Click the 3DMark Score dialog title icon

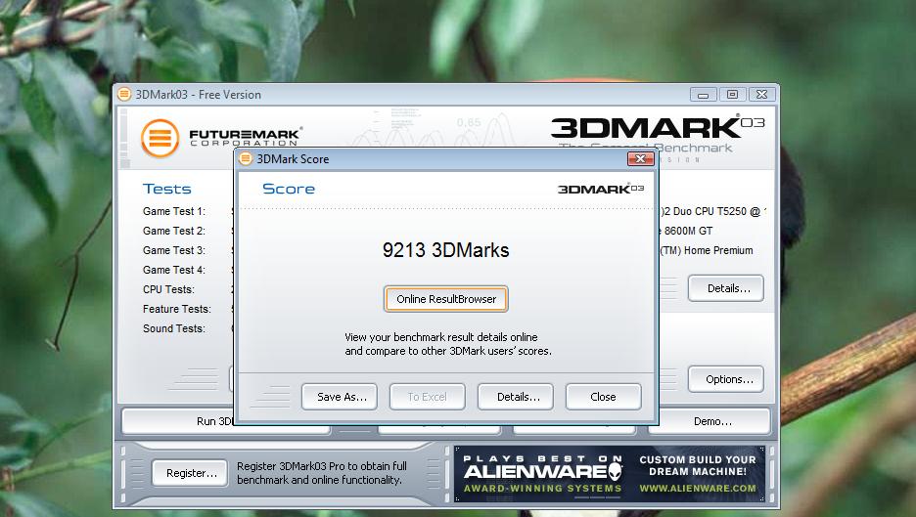(246, 158)
